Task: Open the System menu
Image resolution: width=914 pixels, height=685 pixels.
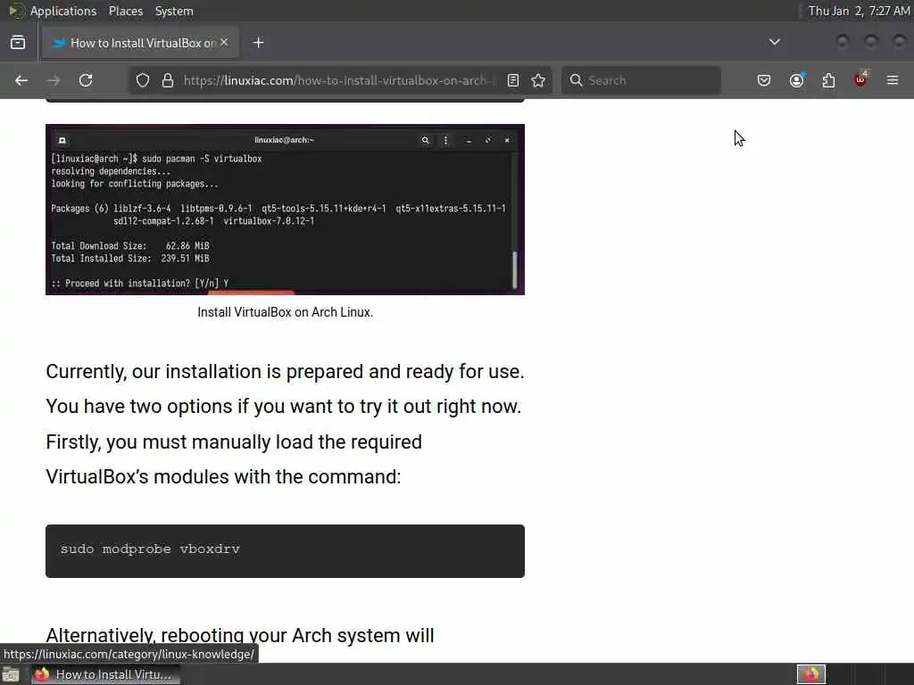Action: click(174, 11)
